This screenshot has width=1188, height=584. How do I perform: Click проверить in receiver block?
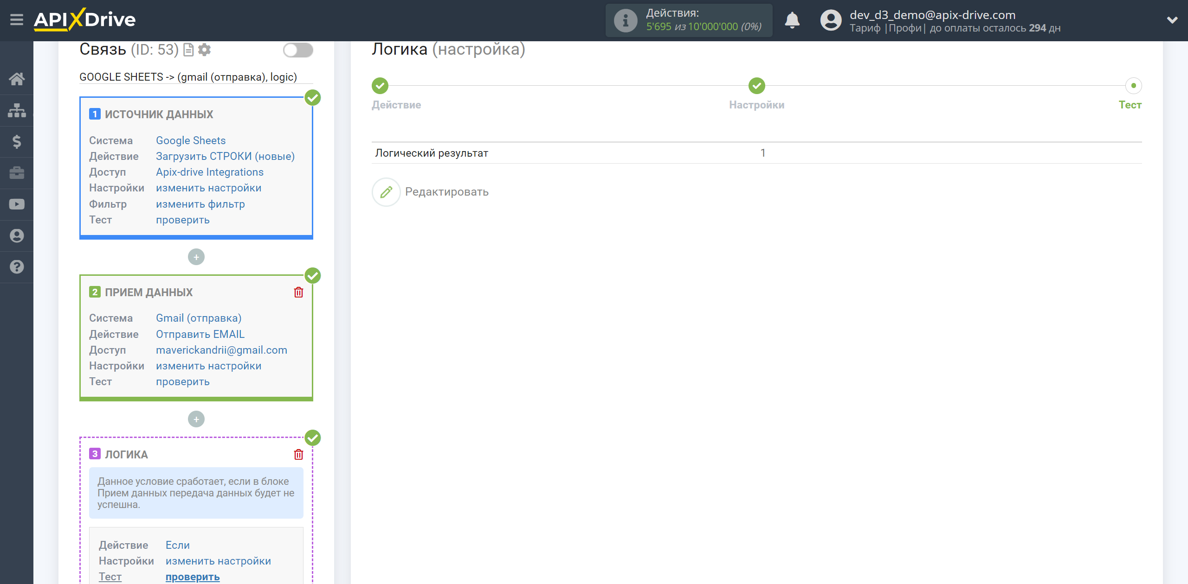pyautogui.click(x=183, y=381)
